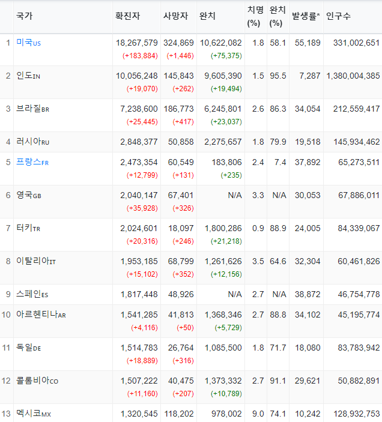Sort by 완치 column header

207,16
